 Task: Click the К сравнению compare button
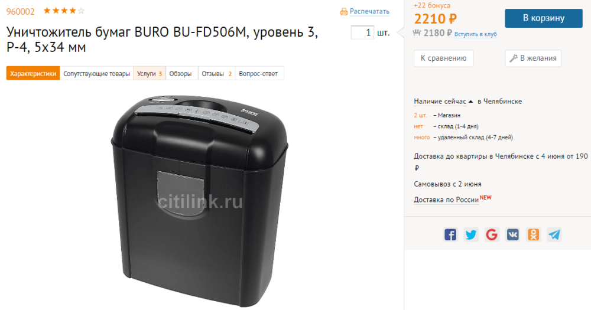click(443, 58)
